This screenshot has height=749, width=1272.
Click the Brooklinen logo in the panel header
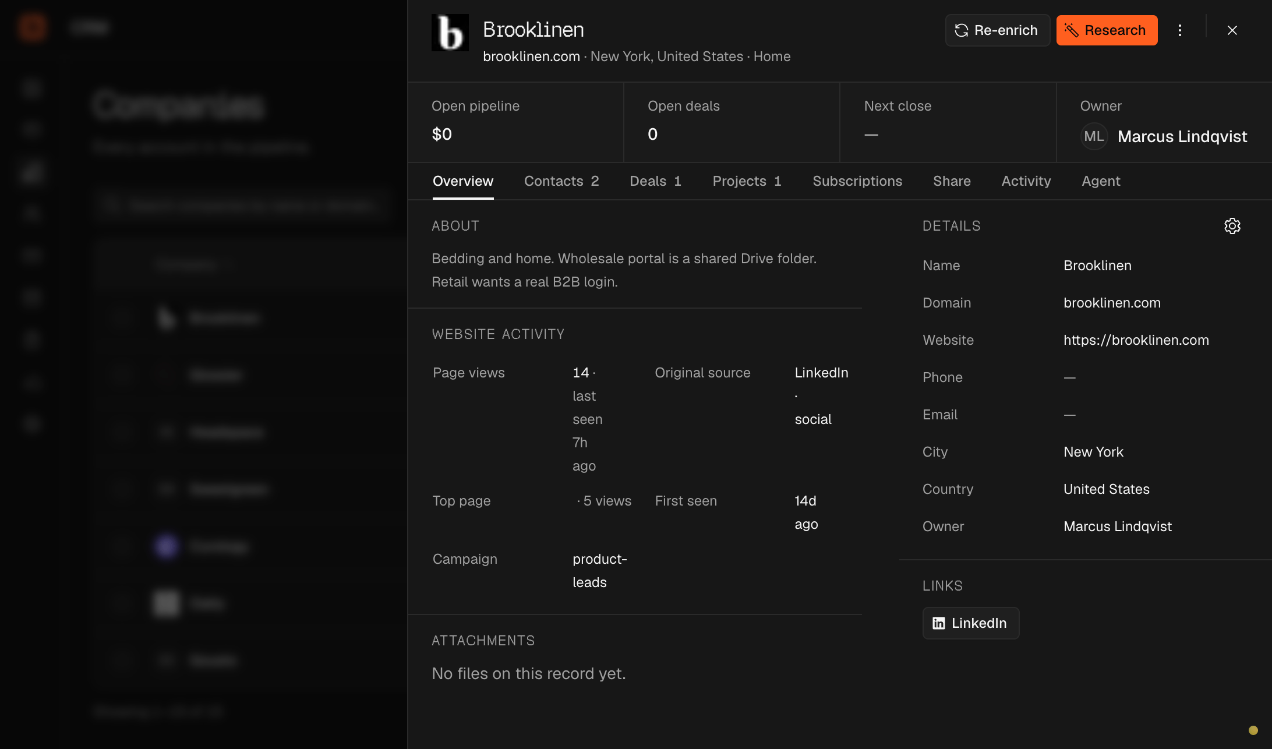click(450, 33)
